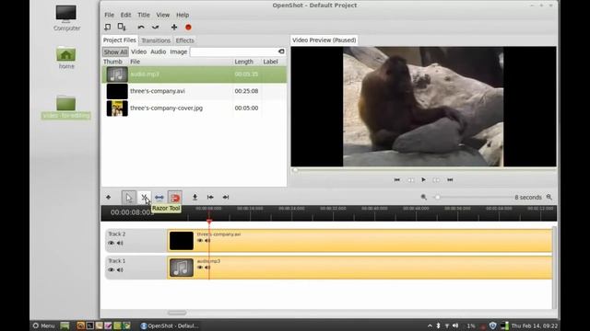Select the Razor tool
The width and height of the screenshot is (590, 331).
coord(144,198)
